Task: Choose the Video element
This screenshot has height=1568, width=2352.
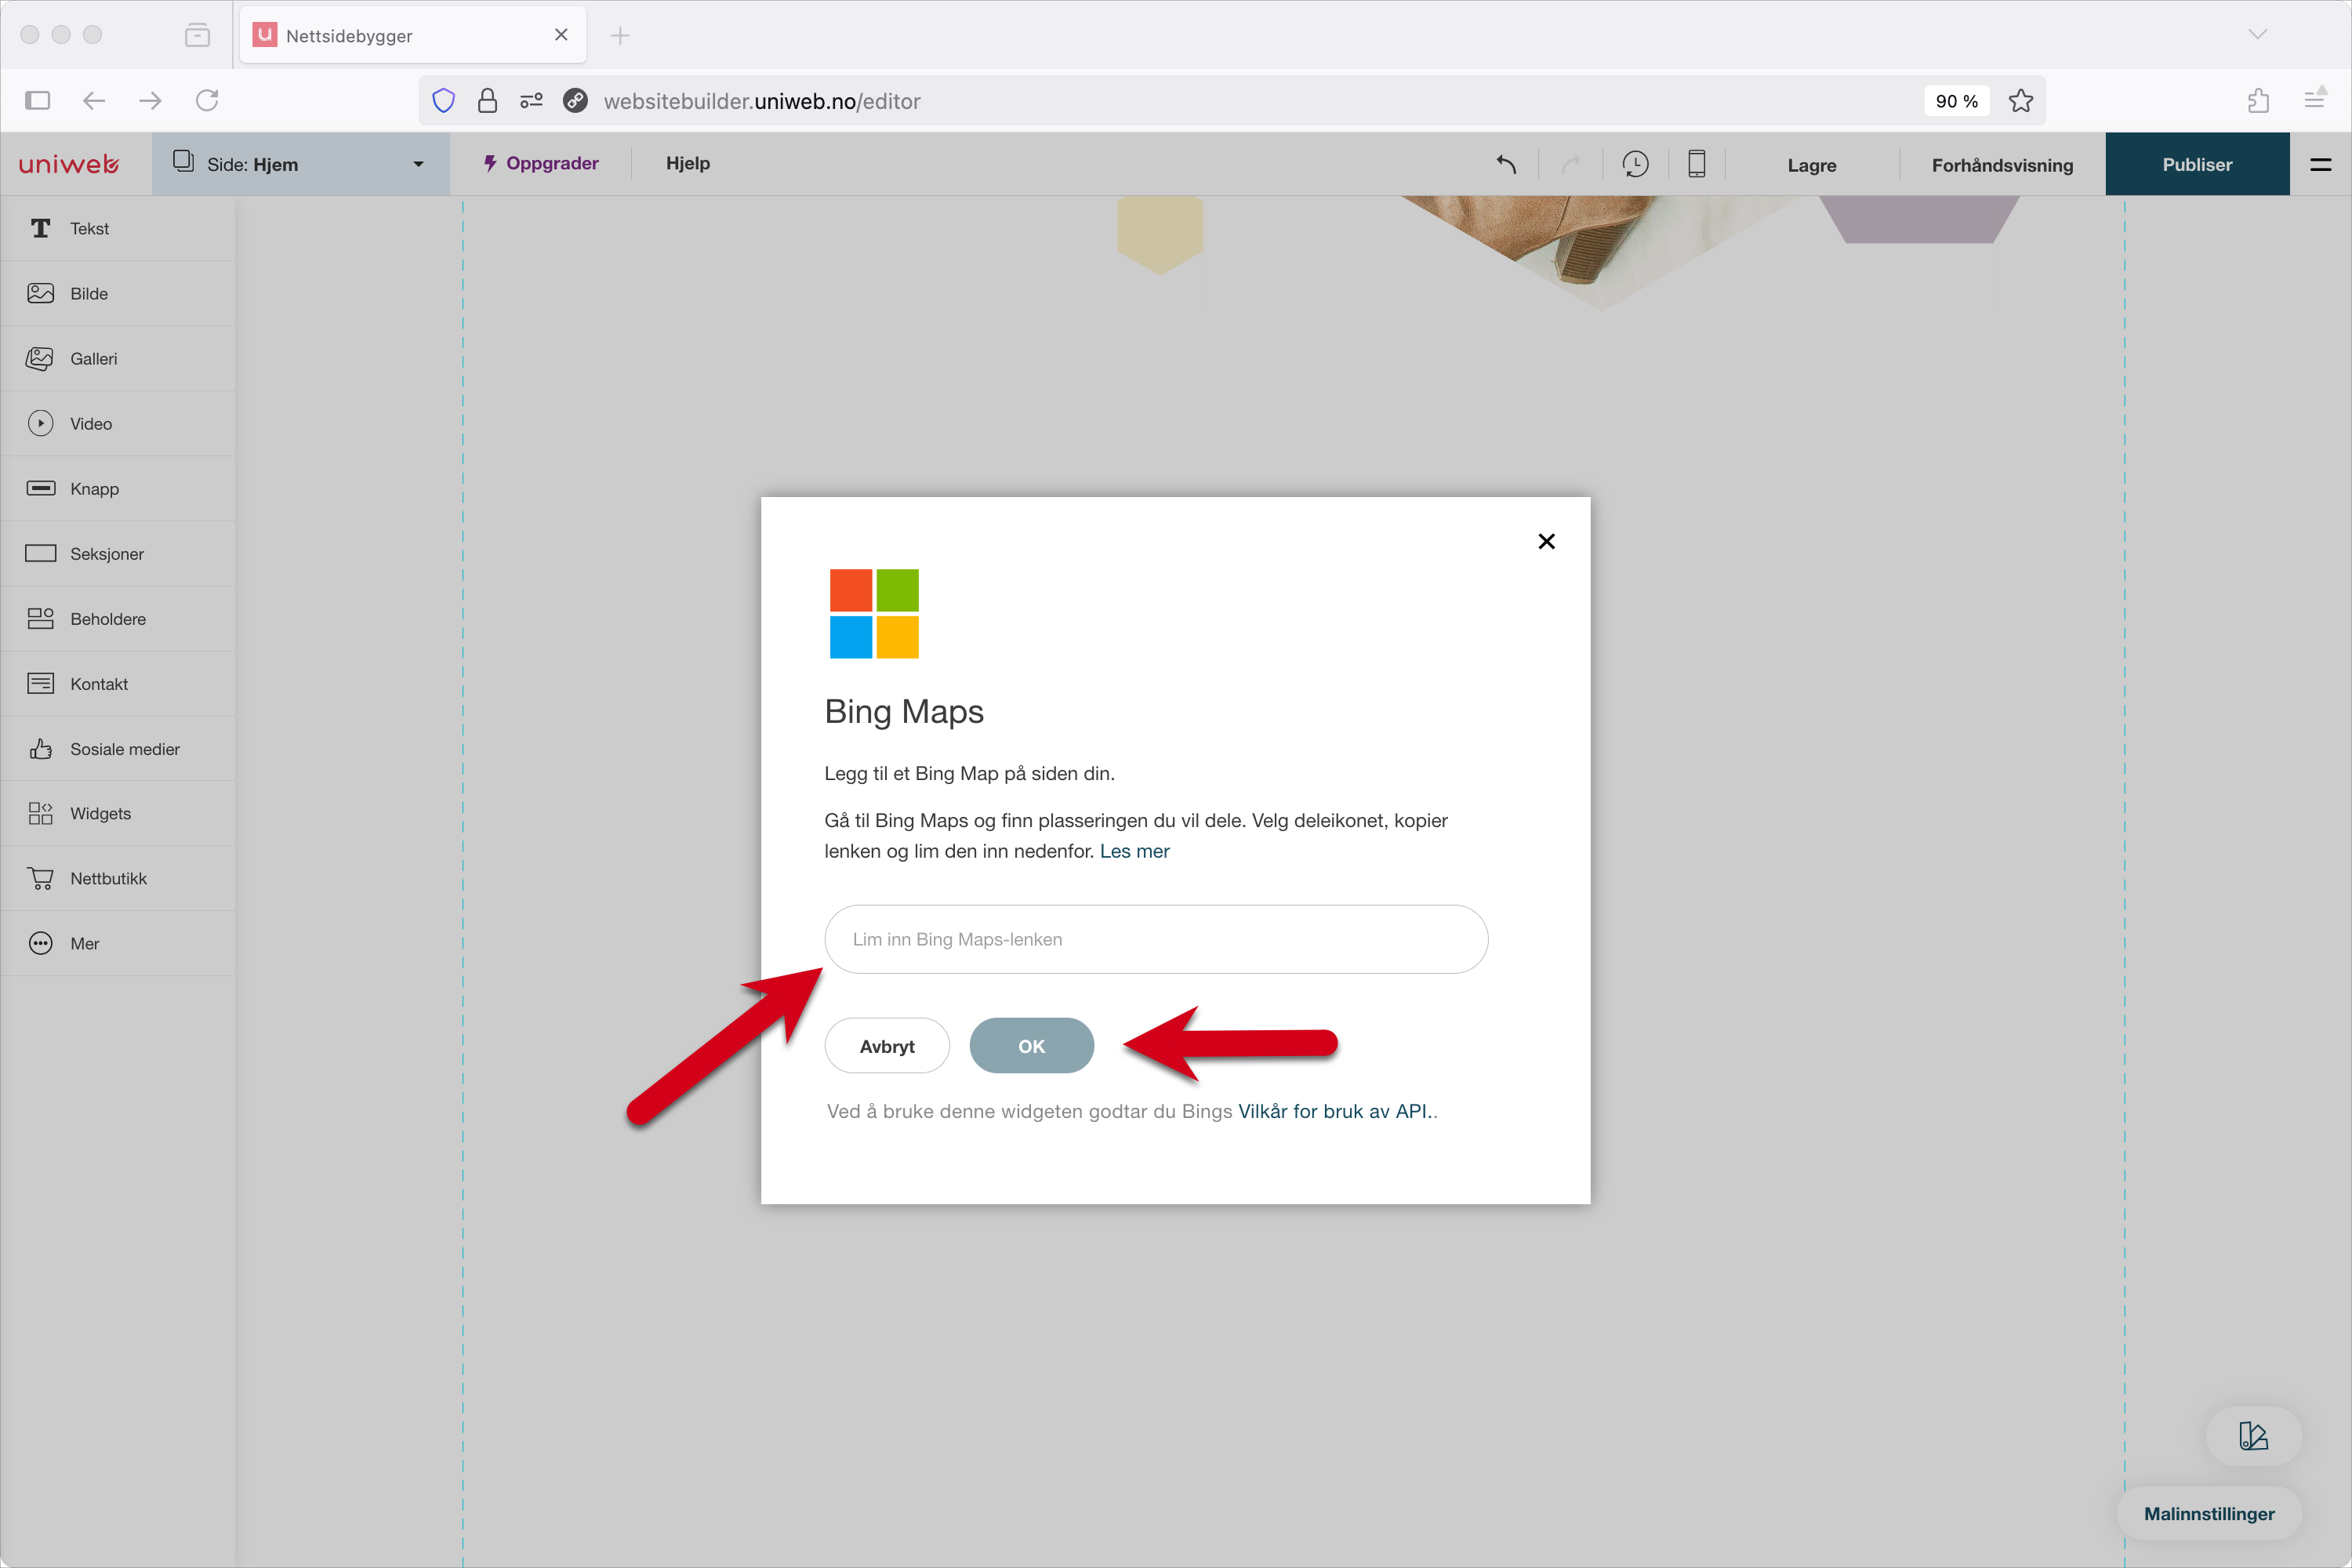Action: pyautogui.click(x=118, y=423)
